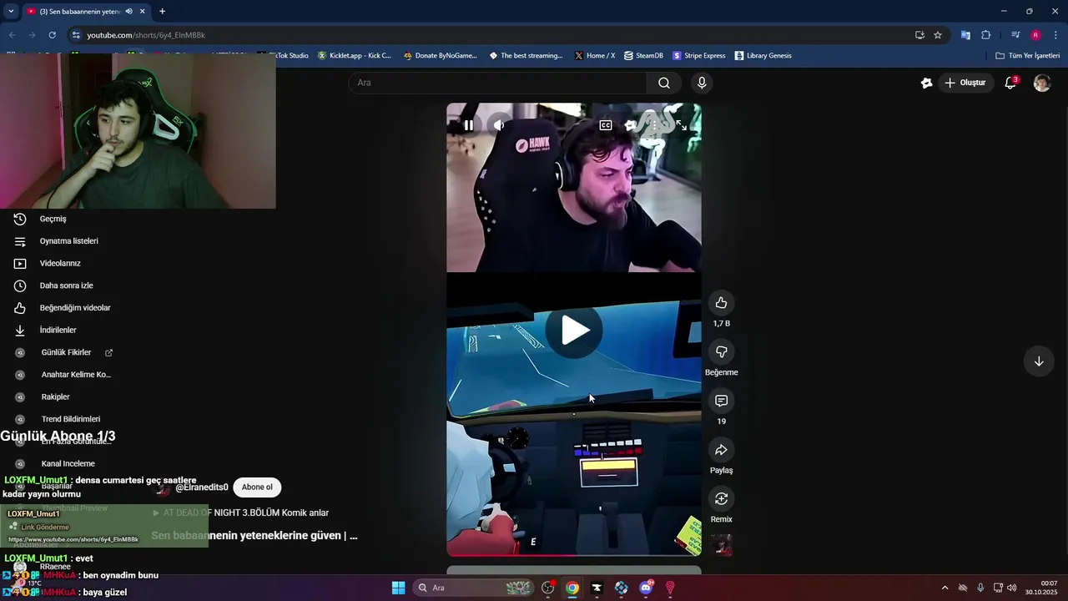Click the Chrome address bar URL

(x=146, y=35)
